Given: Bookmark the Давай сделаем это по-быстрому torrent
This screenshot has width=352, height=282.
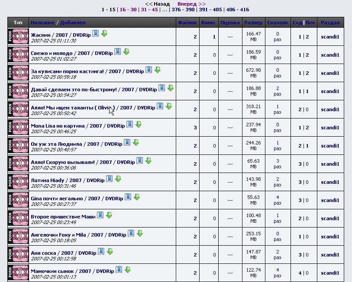Looking at the screenshot, I should click(161, 88).
